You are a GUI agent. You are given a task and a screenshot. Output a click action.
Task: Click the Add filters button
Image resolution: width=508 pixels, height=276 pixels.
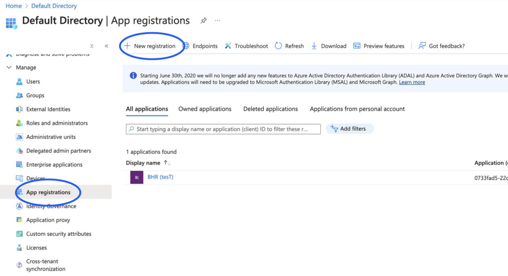pos(350,129)
